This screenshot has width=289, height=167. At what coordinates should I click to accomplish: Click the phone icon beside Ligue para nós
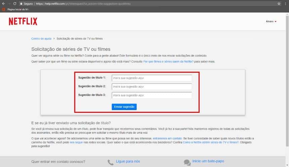tap(111, 162)
